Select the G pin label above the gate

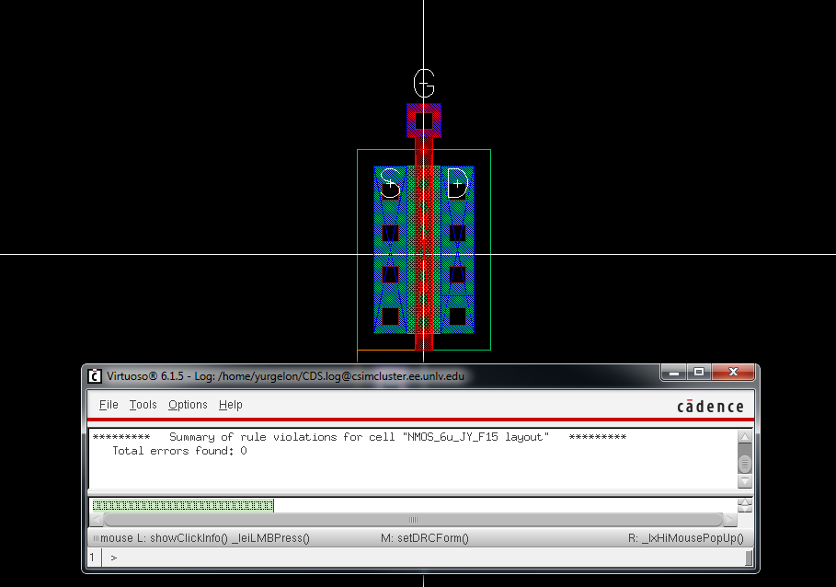(423, 84)
